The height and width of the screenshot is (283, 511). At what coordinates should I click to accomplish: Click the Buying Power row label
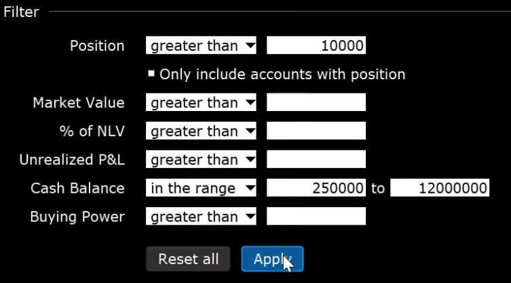(x=77, y=217)
